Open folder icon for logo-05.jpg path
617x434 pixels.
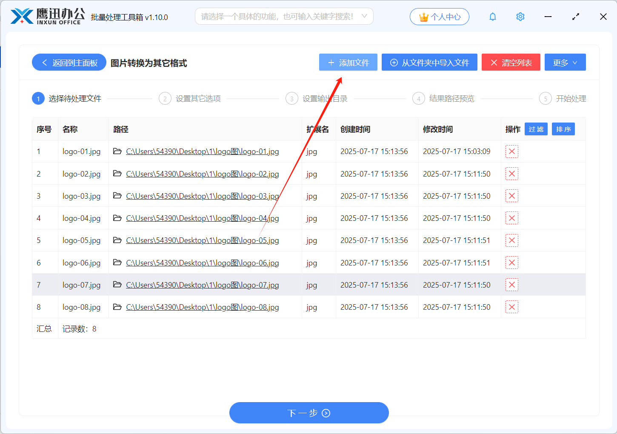(x=117, y=240)
